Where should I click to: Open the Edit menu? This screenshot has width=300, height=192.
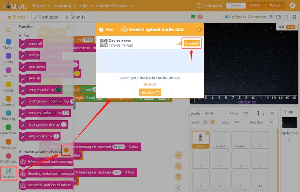[x=86, y=6]
